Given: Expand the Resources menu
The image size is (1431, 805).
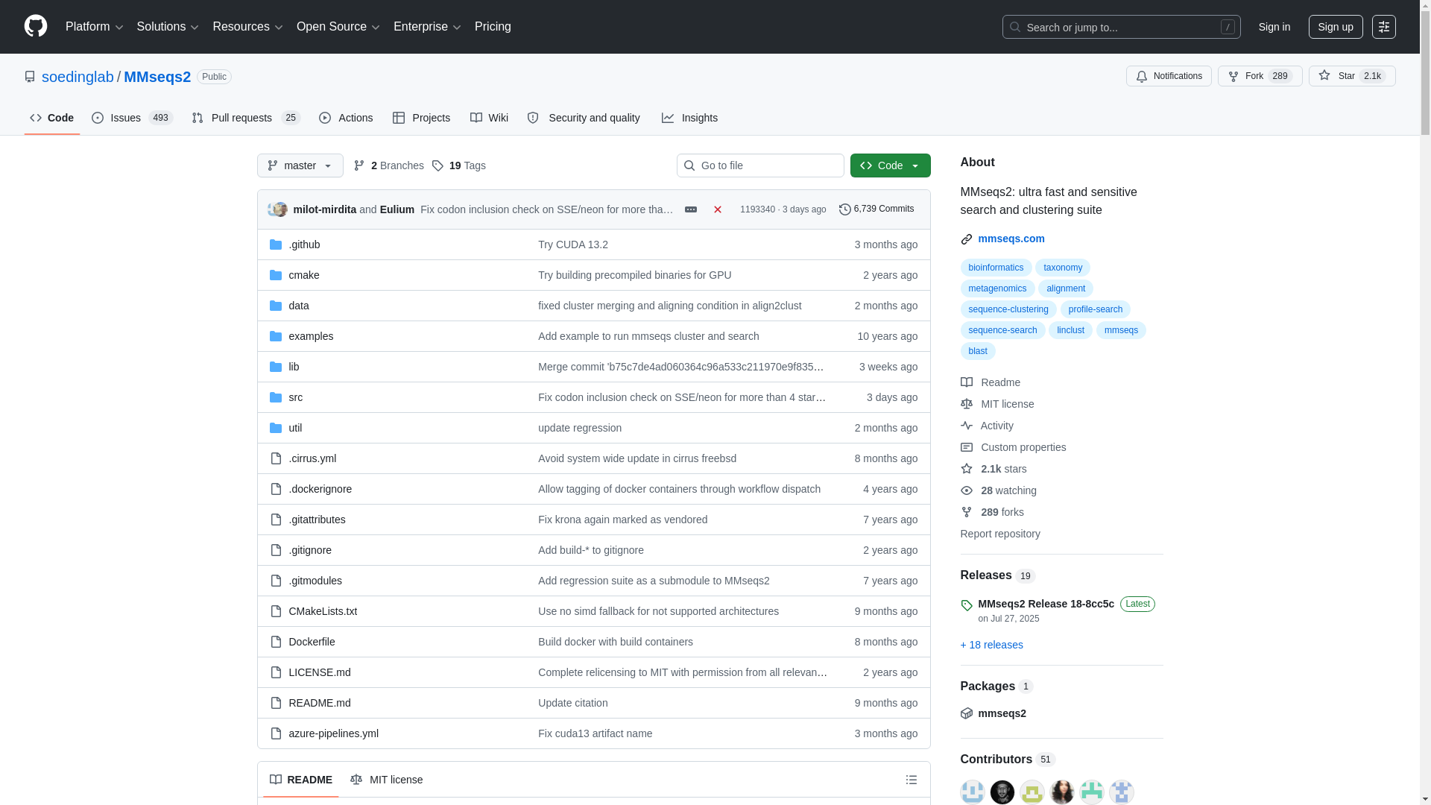Looking at the screenshot, I should (x=247, y=27).
